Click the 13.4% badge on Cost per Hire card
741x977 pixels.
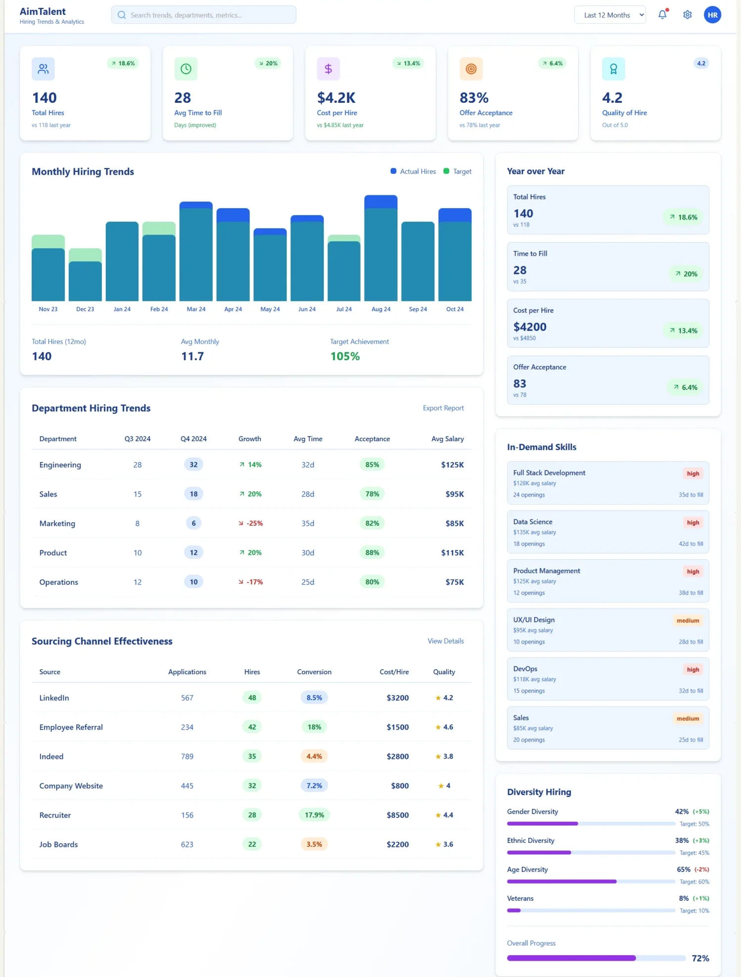[409, 63]
